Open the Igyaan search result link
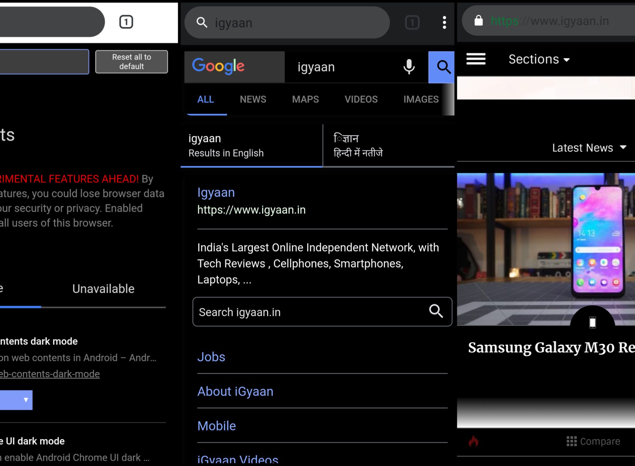635x466 pixels. point(216,193)
